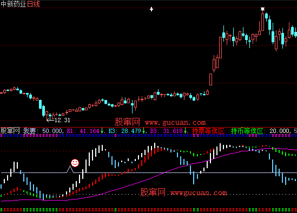The image size is (297, 213).
Task: Click the green down arrow after K1 value
Action: tap(102, 131)
